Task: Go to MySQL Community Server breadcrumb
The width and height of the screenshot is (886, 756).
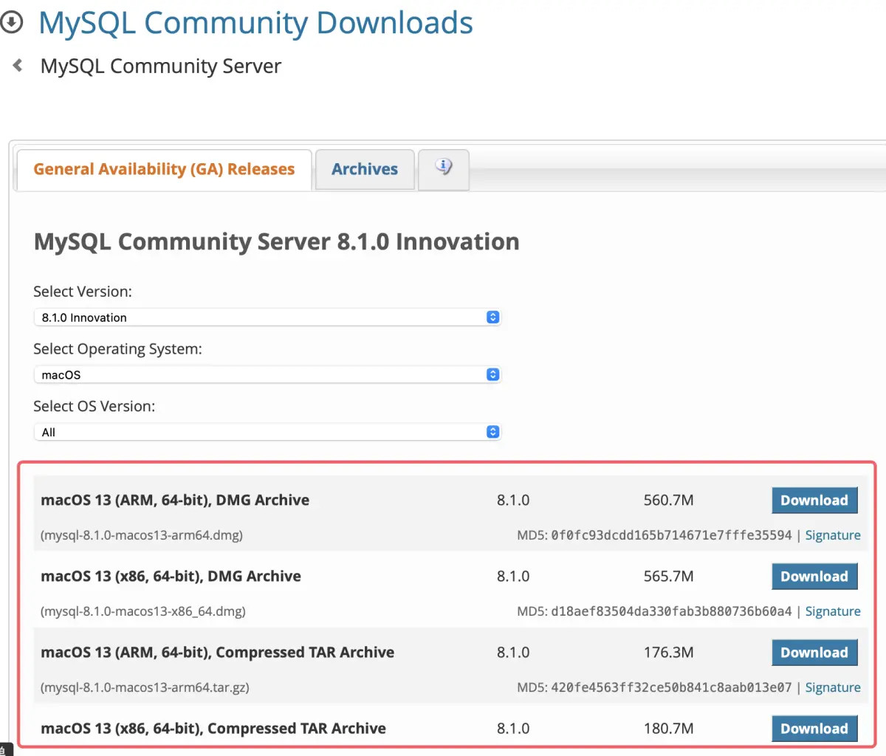Action: click(x=161, y=66)
